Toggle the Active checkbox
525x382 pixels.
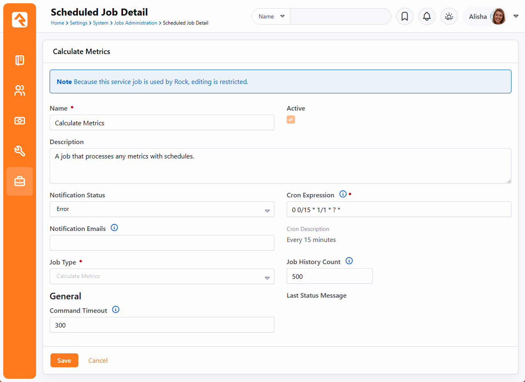291,120
